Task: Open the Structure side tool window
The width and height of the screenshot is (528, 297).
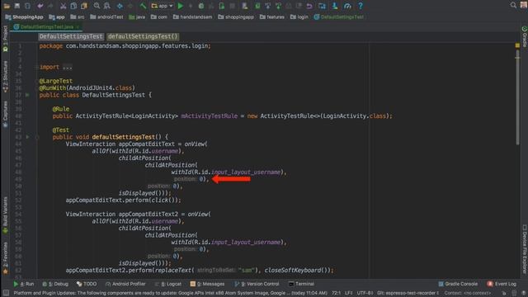Action: pos(5,77)
